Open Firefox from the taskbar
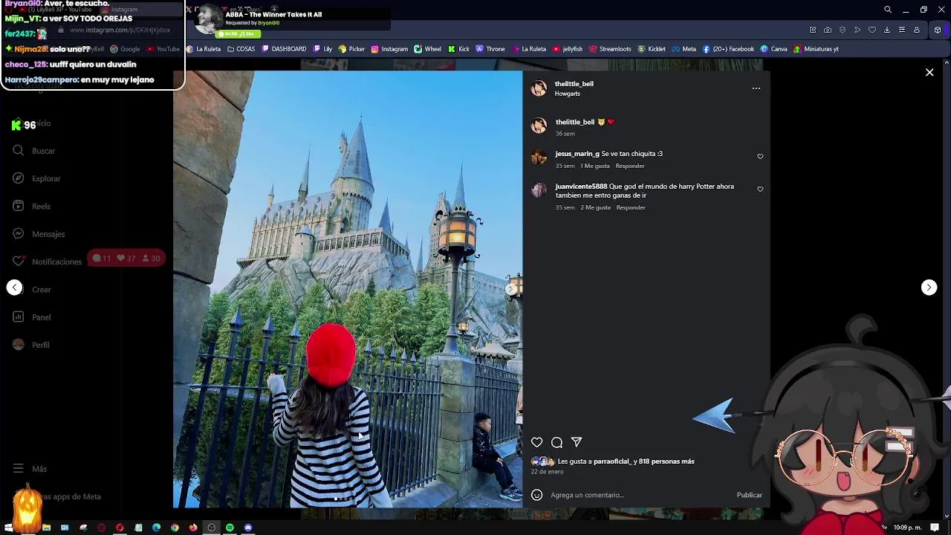This screenshot has width=951, height=535. (193, 528)
